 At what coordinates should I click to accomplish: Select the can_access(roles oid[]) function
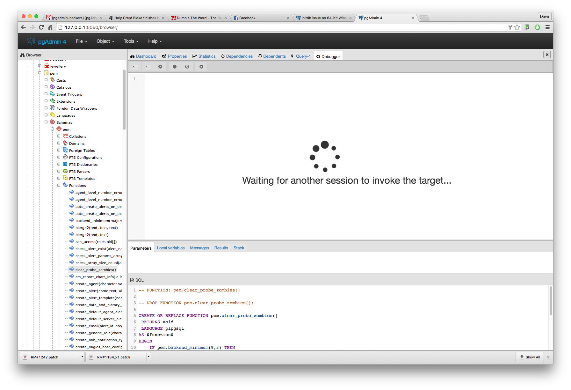click(x=96, y=242)
